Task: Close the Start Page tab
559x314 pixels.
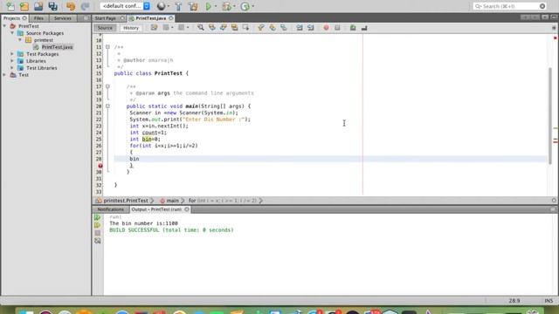Action: tap(122, 18)
